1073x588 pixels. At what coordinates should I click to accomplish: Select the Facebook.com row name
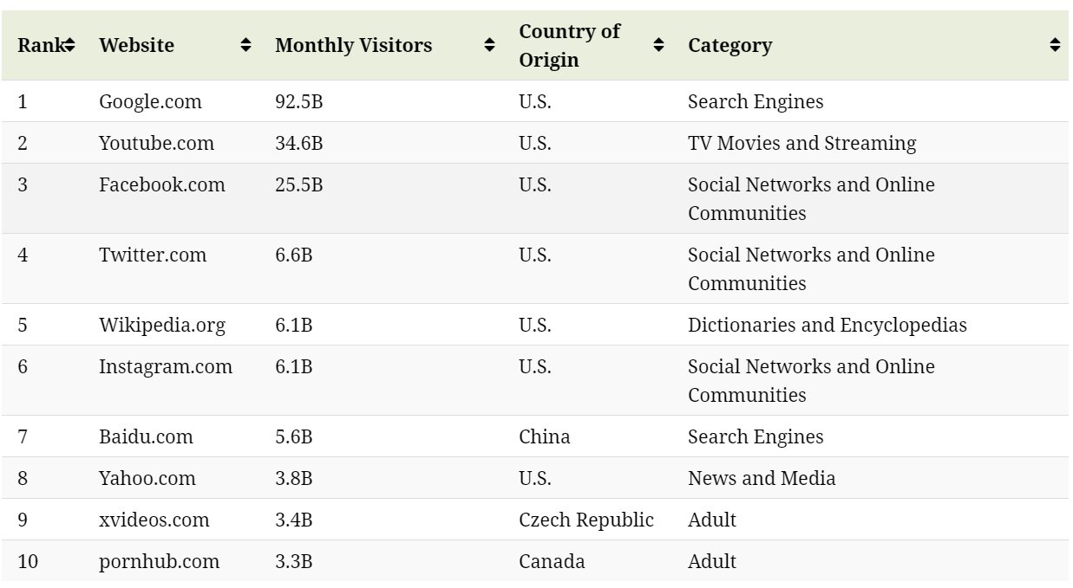(x=161, y=184)
